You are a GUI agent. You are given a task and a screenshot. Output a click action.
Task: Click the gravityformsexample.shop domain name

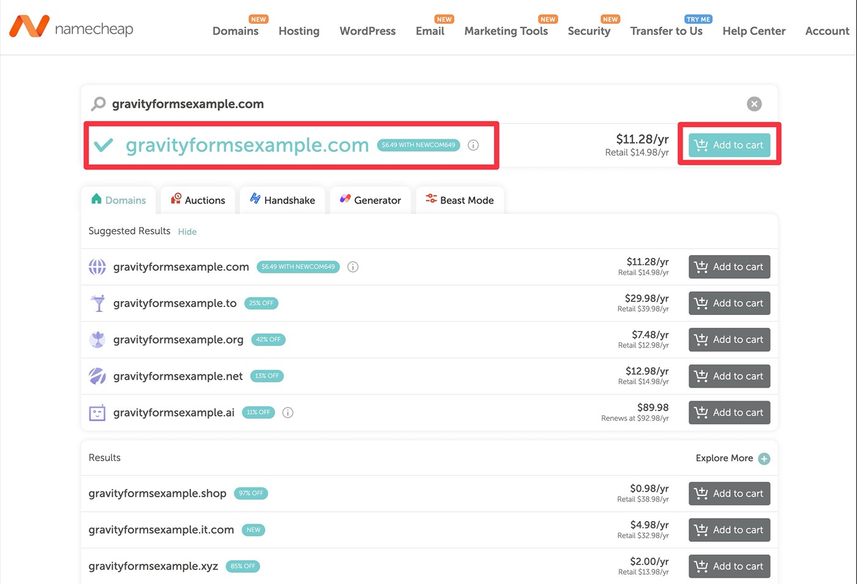click(157, 493)
